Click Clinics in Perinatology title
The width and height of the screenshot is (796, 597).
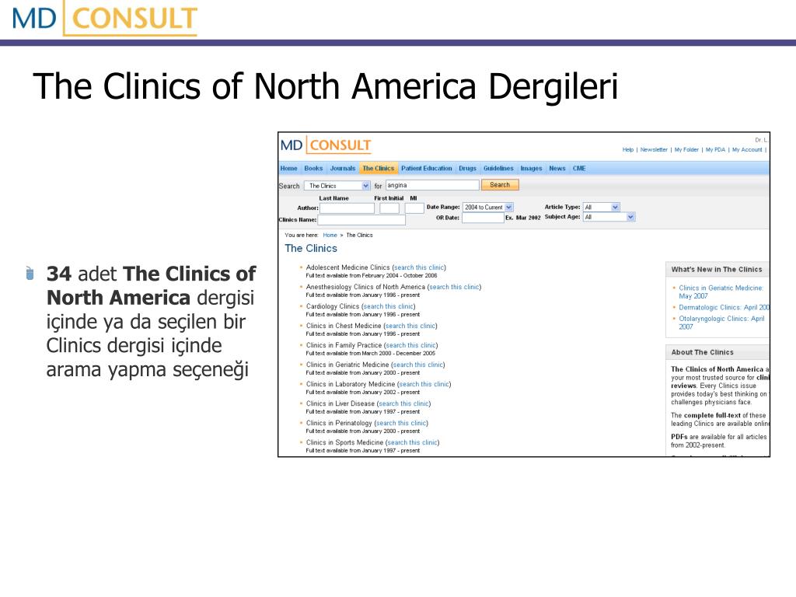click(339, 423)
